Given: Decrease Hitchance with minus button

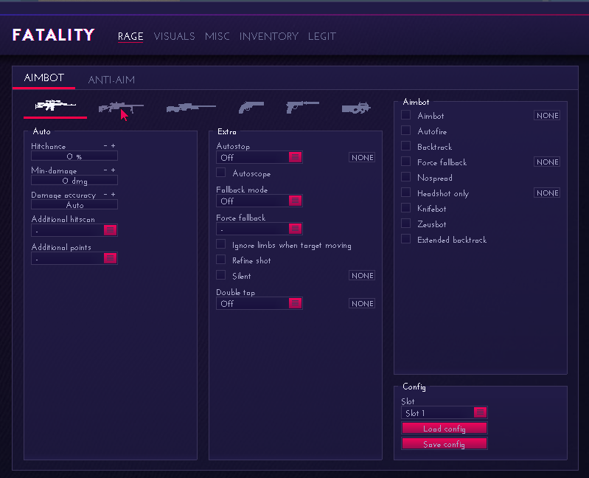Looking at the screenshot, I should click(x=105, y=145).
